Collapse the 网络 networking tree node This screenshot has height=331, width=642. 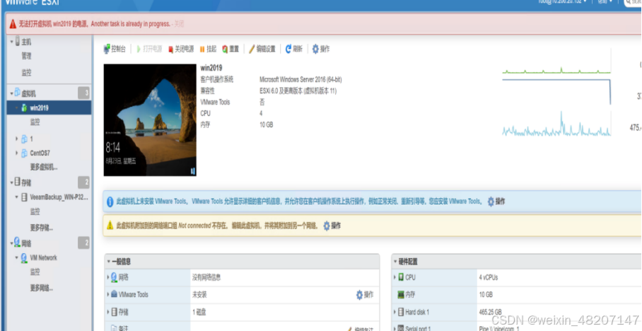[x=11, y=243]
